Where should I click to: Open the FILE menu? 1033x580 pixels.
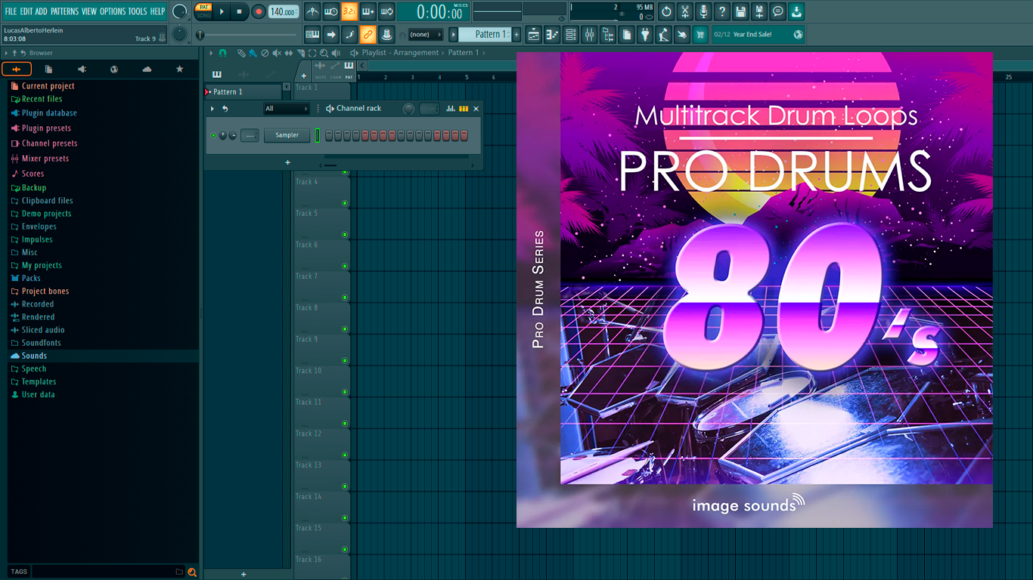point(11,11)
